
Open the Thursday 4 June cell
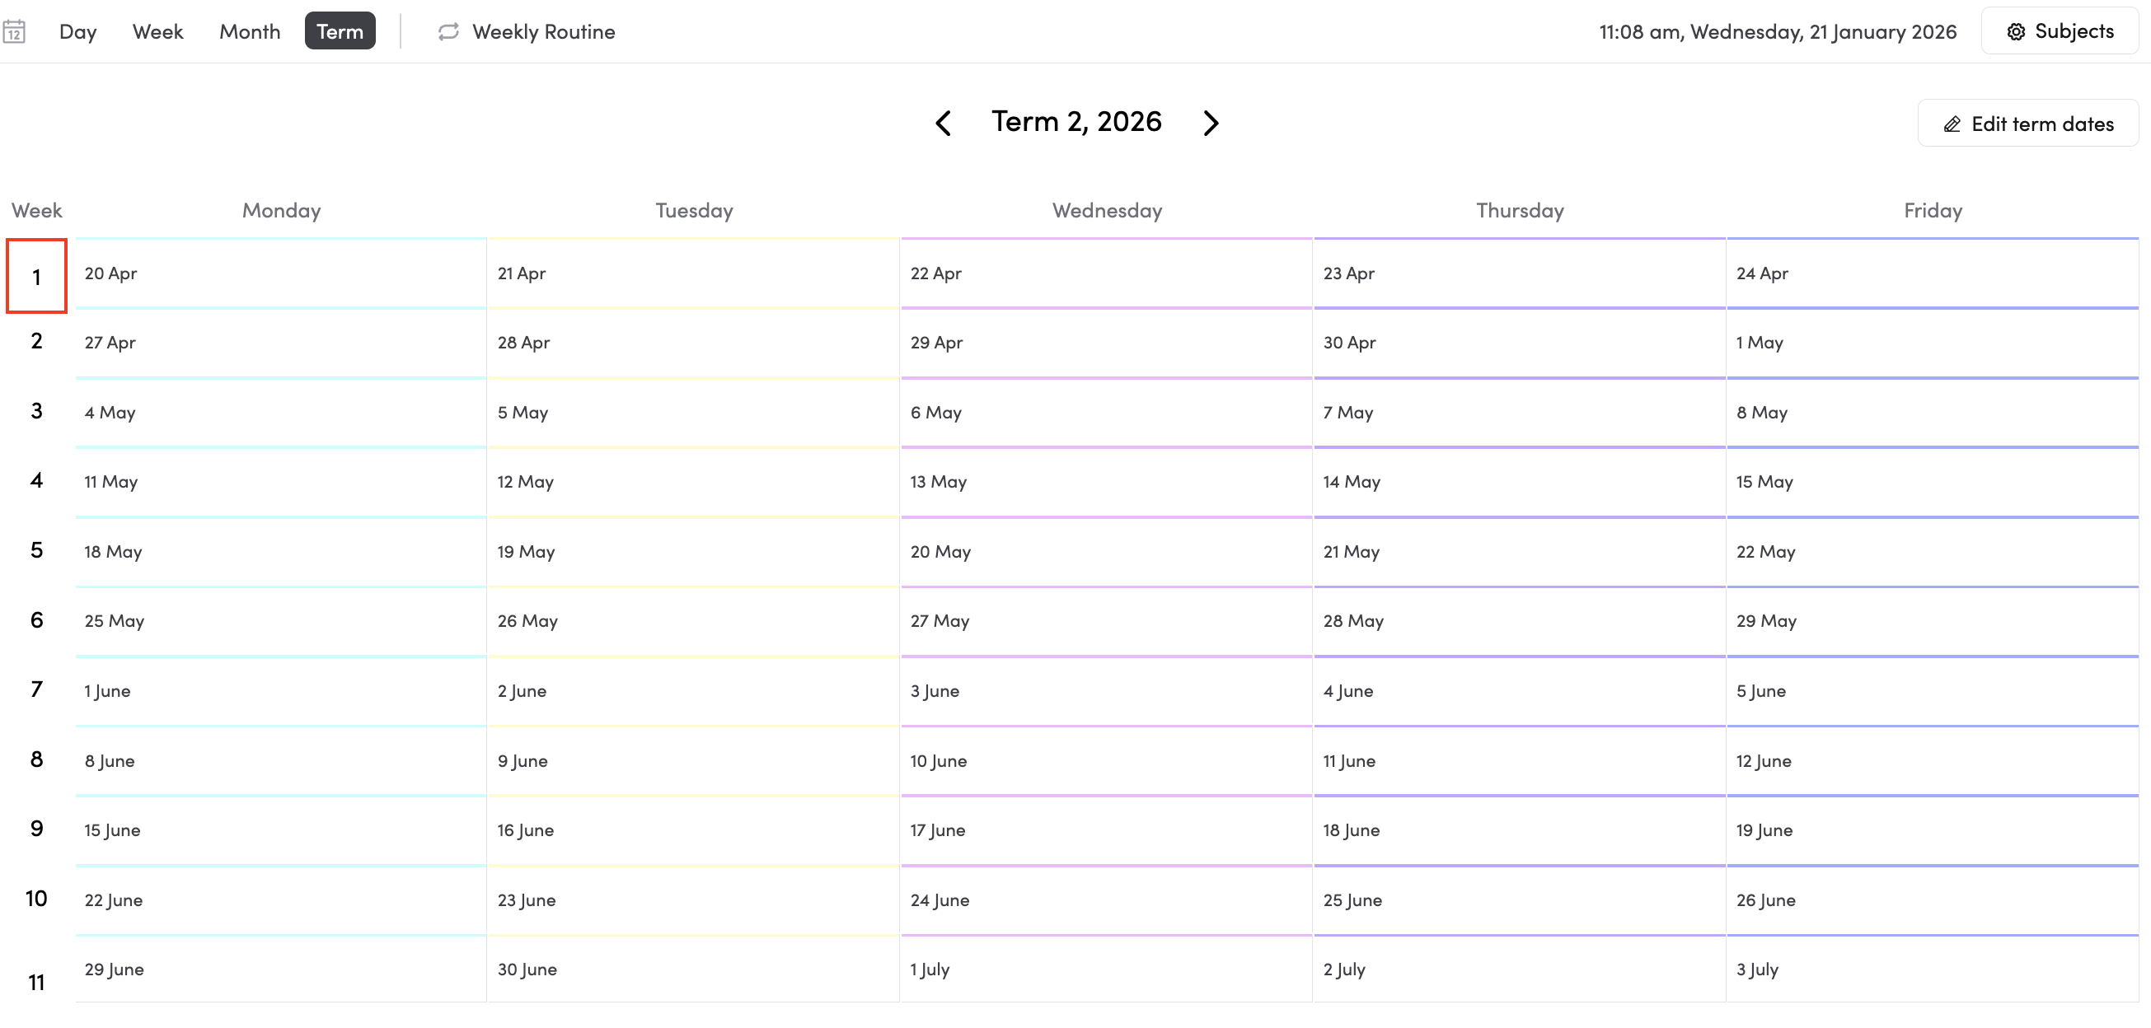pyautogui.click(x=1519, y=692)
